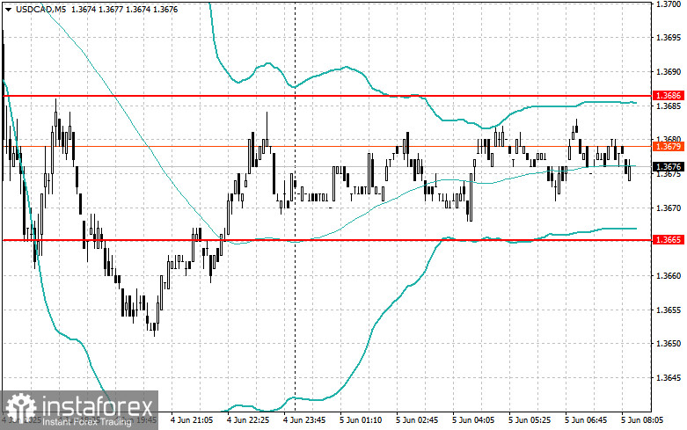Click the 1.3690 price scale value

669,72
